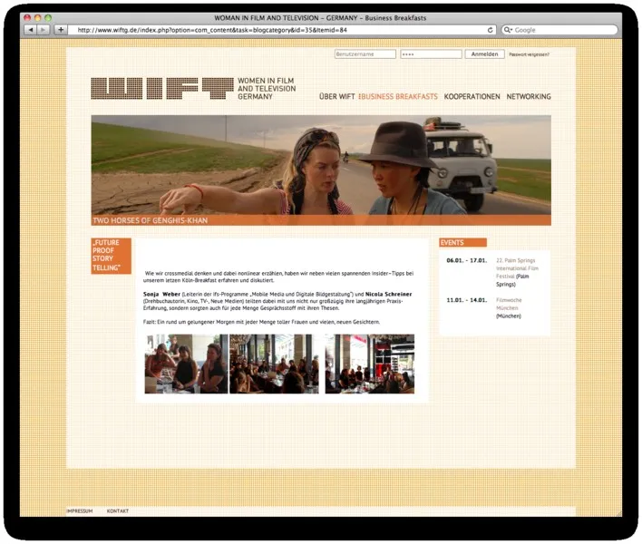Open the Google search magnifier dropdown
Viewport: 642px width, 544px height.
click(x=508, y=30)
